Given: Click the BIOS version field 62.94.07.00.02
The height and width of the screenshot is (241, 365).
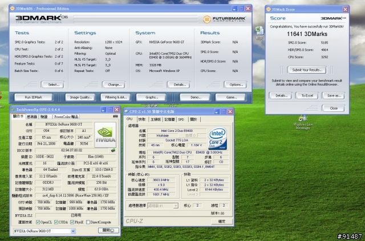Looking at the screenshot, I should point(72,150).
